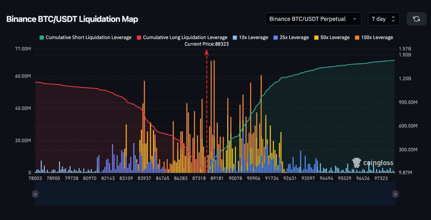Viewport: 431px width, 220px height.
Task: Click the 600.00M right axis value
Action: pos(408,126)
